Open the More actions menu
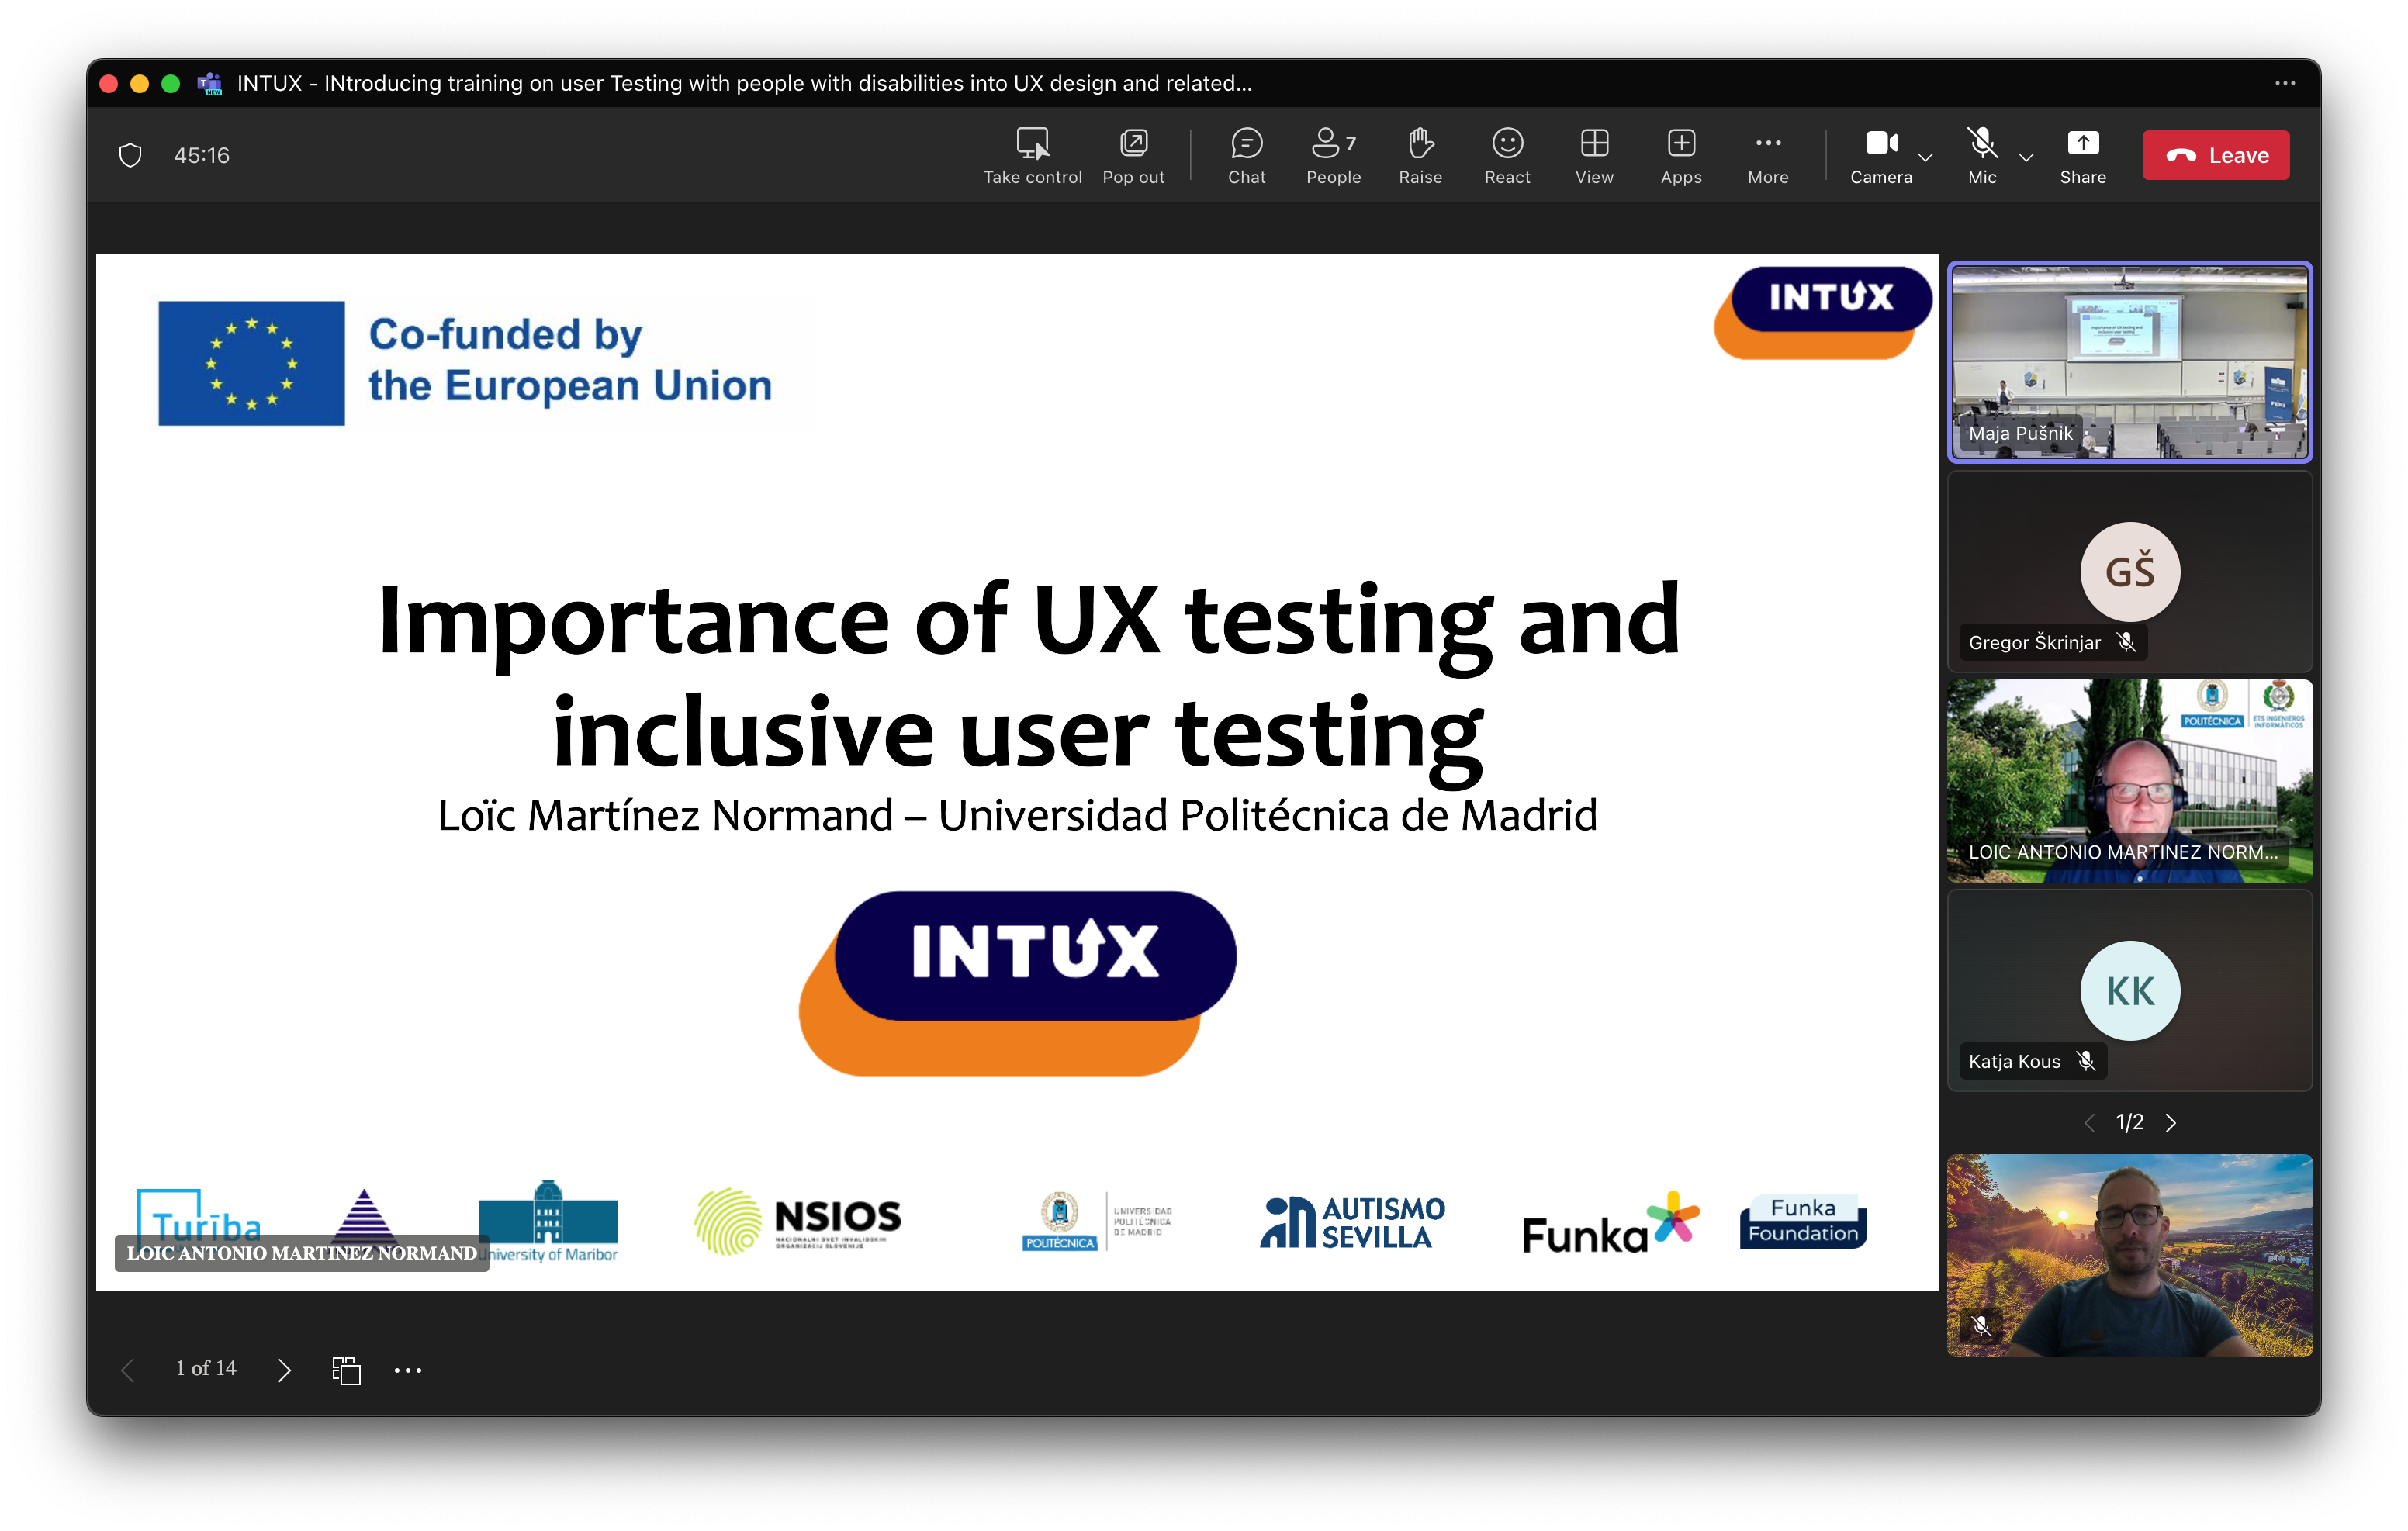This screenshot has height=1531, width=2408. point(1767,155)
